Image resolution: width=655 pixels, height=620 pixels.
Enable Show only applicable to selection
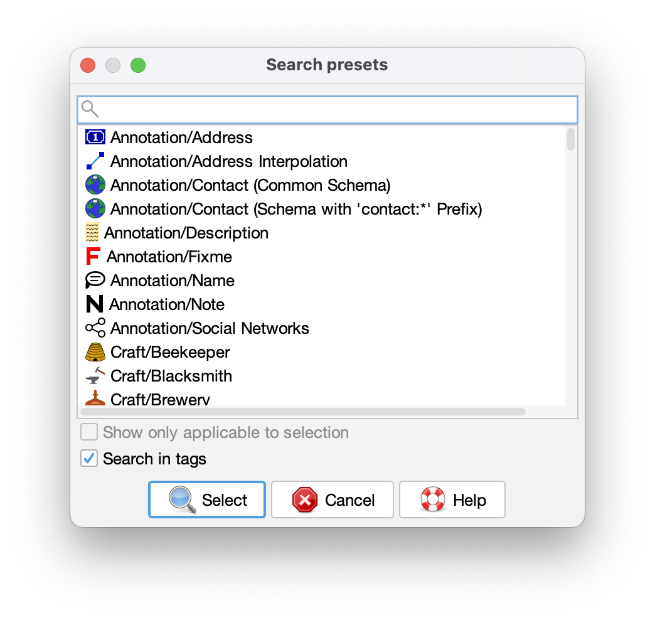pyautogui.click(x=89, y=432)
